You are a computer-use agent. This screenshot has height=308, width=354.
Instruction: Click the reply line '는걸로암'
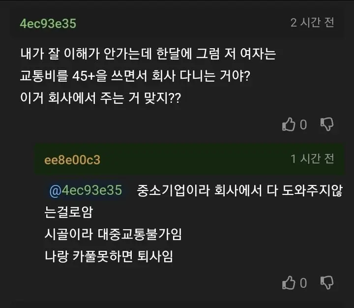[68, 213]
